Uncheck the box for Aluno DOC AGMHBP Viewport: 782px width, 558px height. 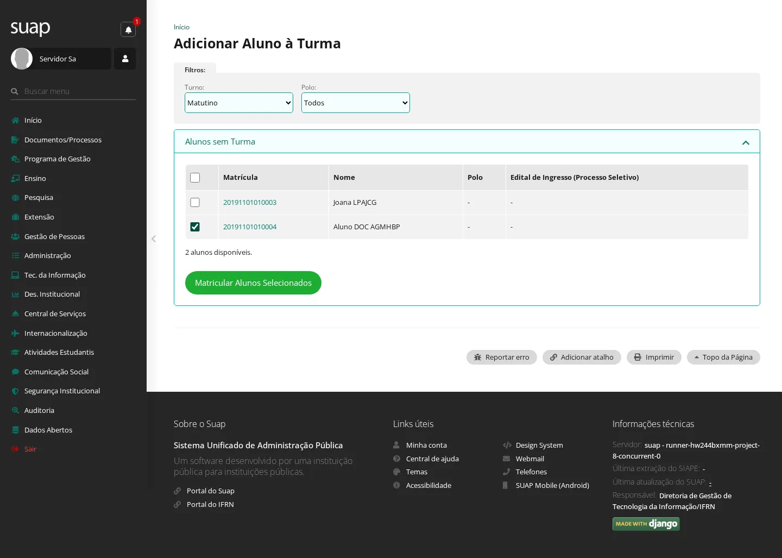(x=195, y=227)
